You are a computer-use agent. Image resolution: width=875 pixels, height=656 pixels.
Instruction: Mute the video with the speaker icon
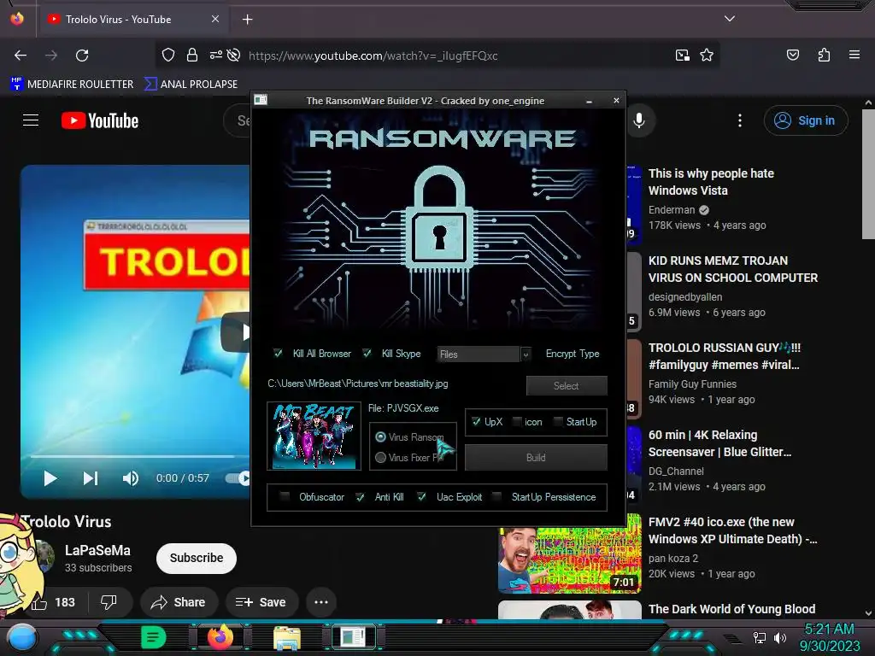131,478
